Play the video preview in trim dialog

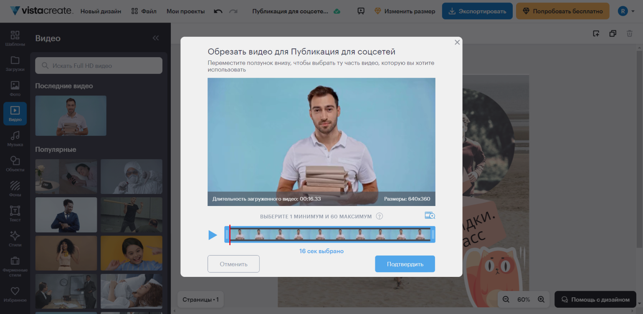[x=213, y=235]
